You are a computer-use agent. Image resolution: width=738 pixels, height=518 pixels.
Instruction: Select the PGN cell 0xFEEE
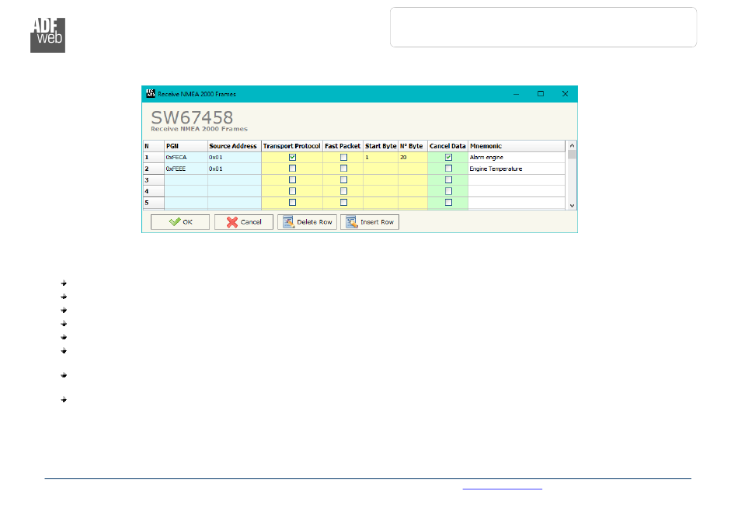(186, 169)
